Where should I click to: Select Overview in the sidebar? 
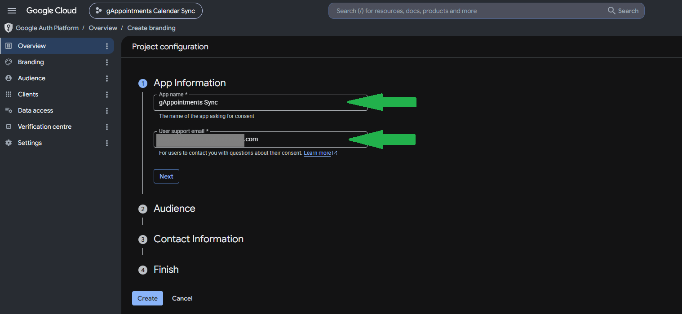tap(57, 46)
